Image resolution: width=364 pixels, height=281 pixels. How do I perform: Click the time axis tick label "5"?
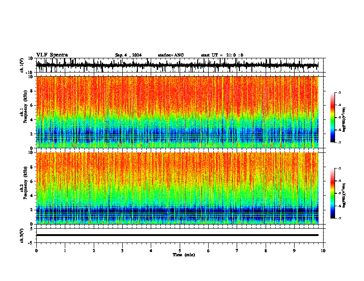pos(180,251)
